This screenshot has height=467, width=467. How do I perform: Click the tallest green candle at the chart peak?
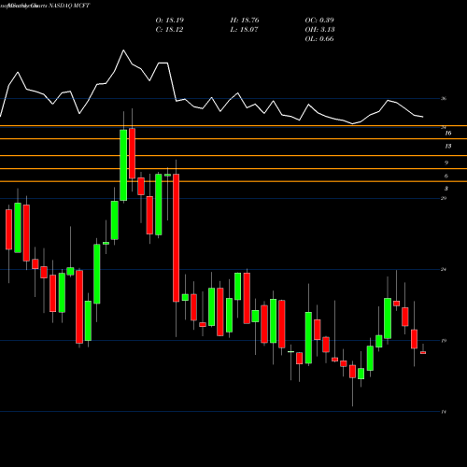pyautogui.click(x=123, y=165)
